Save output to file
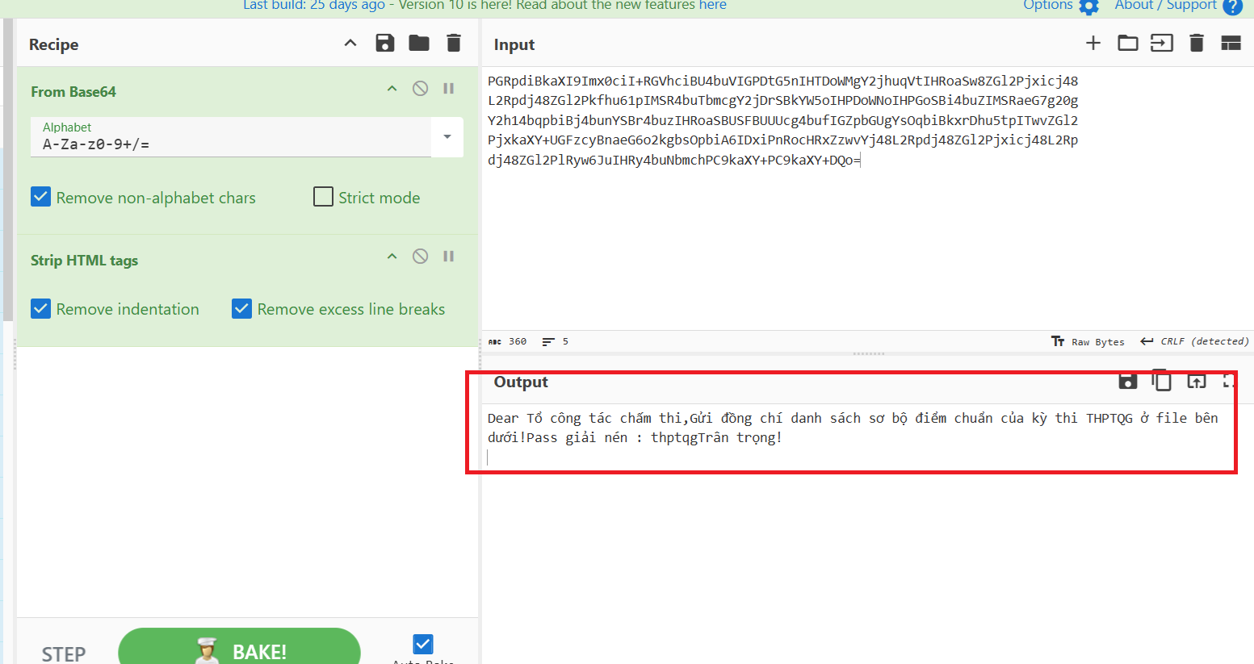1254x664 pixels. click(x=1127, y=381)
